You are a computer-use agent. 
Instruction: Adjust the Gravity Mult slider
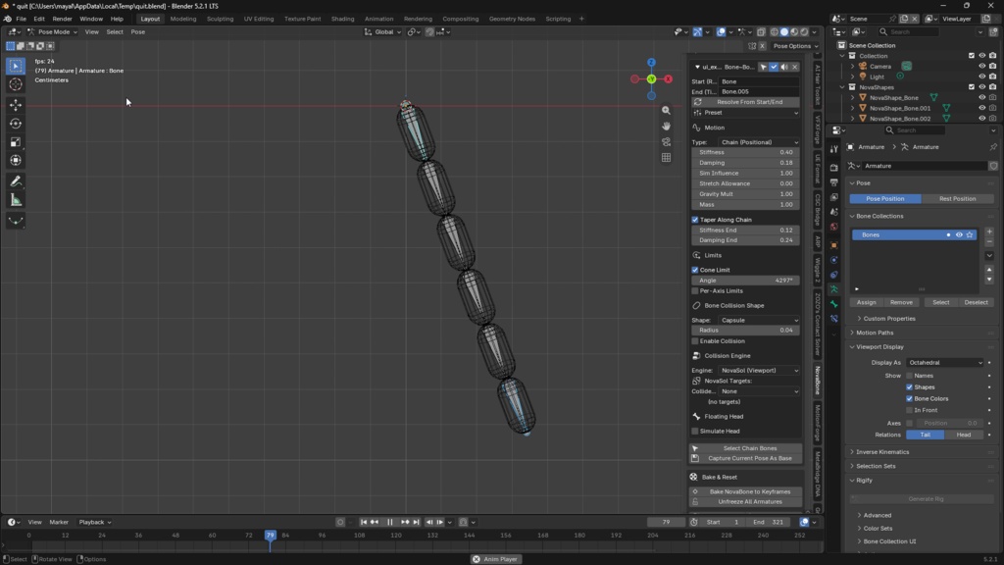746,194
